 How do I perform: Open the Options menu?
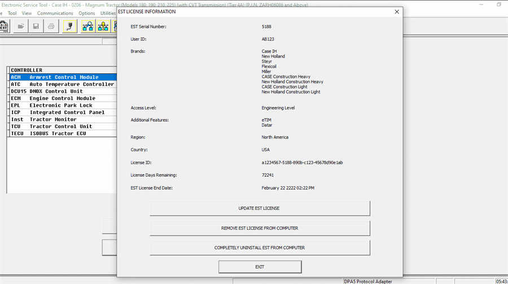86,14
